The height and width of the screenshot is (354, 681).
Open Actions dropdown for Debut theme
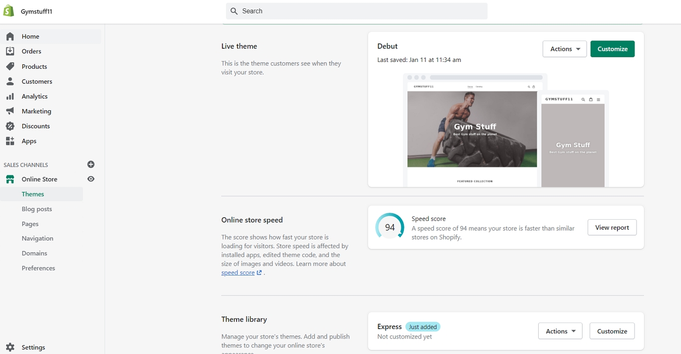pyautogui.click(x=564, y=49)
